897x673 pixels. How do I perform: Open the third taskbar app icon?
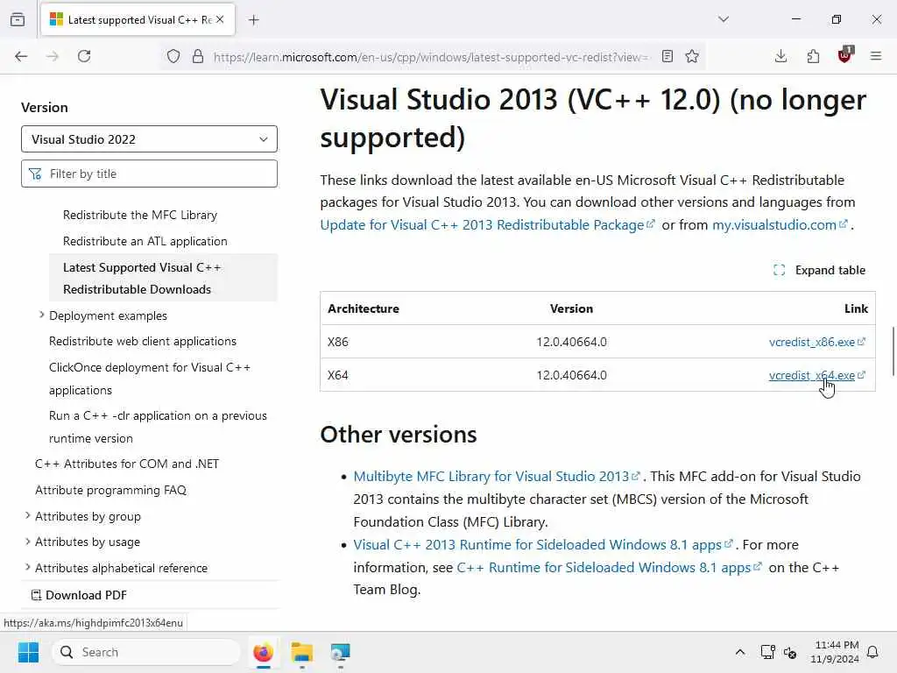coord(341,652)
